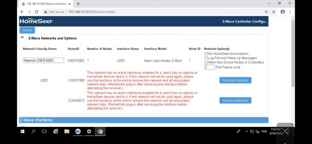This screenshot has width=312, height=144.
Task: Click the HomeSeer logo
Action: click(x=36, y=21)
